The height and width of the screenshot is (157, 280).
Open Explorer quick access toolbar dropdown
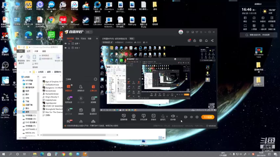(30, 47)
